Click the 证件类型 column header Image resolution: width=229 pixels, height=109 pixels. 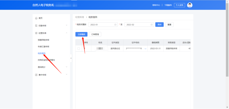115,42
